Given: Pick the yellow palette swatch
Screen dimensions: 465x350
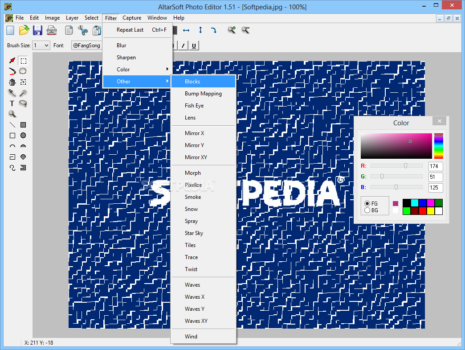Looking at the screenshot, I should pyautogui.click(x=431, y=211).
